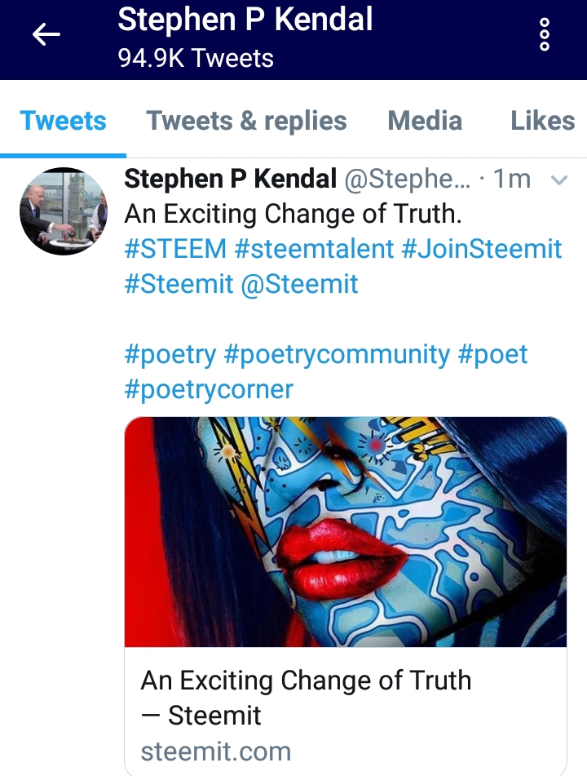This screenshot has height=776, width=587.
Task: Tap the #steemtalent hashtag
Action: pyautogui.click(x=314, y=249)
